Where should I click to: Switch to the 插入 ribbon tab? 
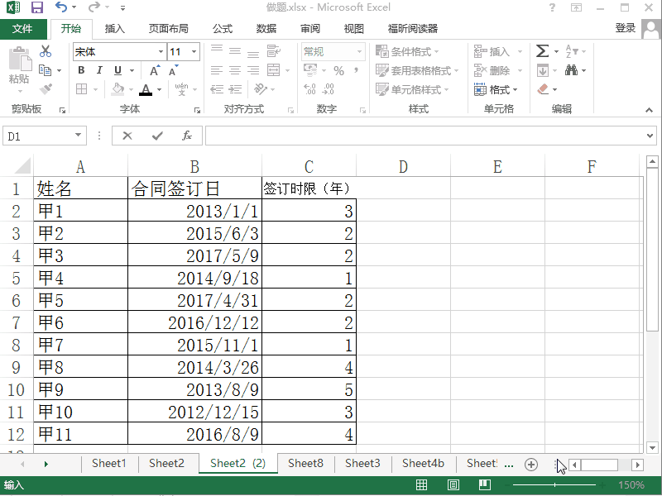(114, 28)
